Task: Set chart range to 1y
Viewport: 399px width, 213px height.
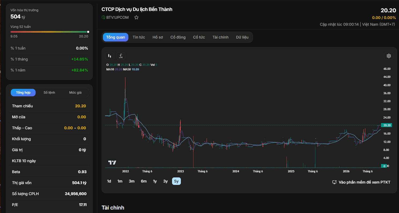Action: click(x=155, y=181)
